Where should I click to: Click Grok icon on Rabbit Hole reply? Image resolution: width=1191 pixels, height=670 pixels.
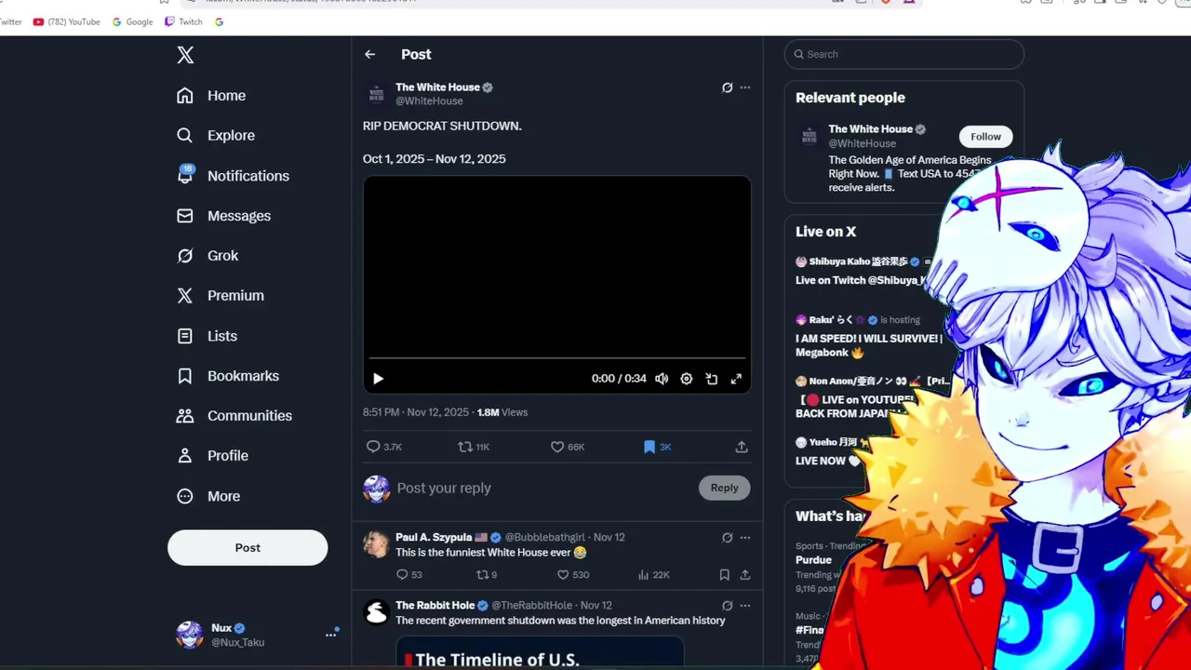[728, 606]
